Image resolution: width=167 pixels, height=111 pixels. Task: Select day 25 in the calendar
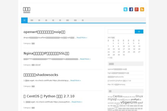coord(129,52)
